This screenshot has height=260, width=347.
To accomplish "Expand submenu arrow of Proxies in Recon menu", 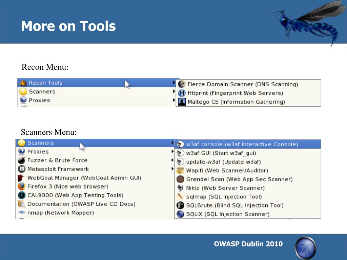I will (x=174, y=100).
